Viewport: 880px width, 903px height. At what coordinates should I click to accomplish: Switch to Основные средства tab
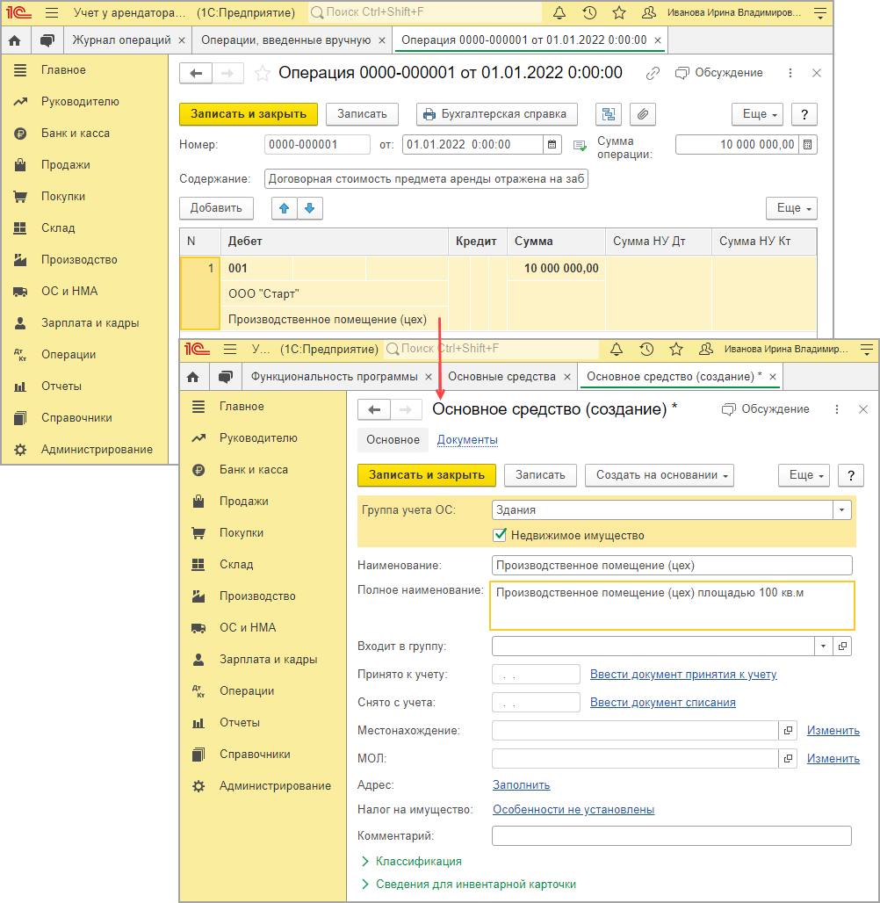501,377
